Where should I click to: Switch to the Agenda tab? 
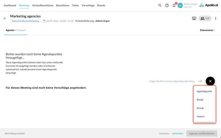coord(10,30)
